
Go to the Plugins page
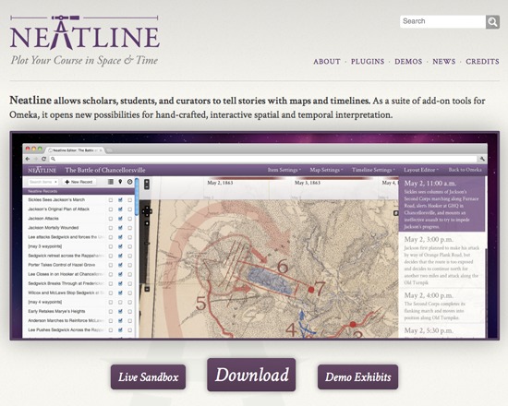click(x=368, y=62)
